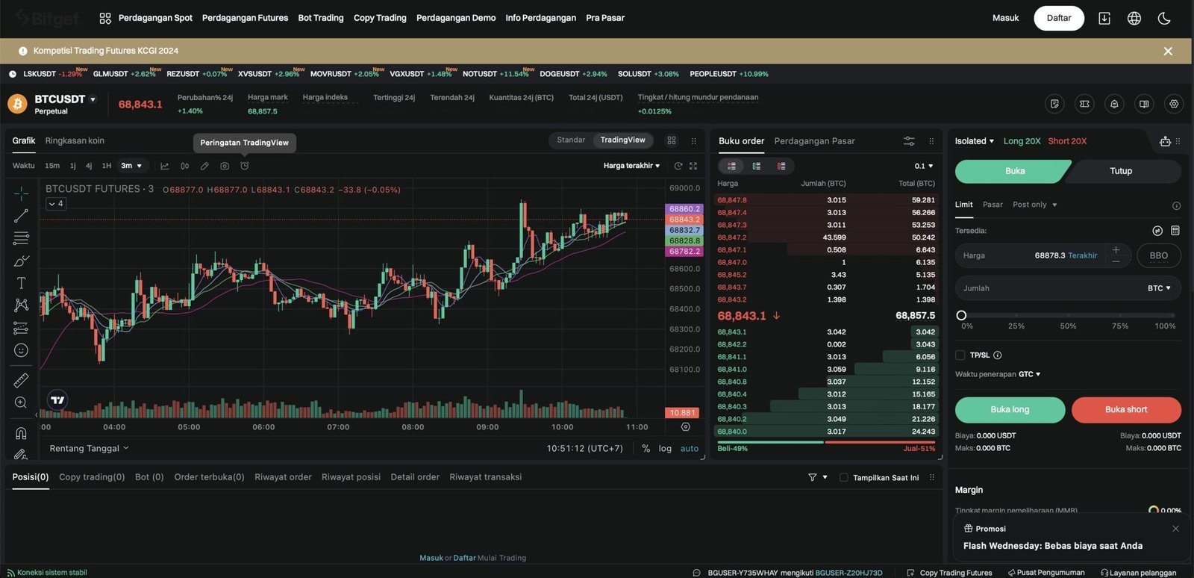1194x578 pixels.
Task: Toggle log scale on chart
Action: (x=665, y=449)
